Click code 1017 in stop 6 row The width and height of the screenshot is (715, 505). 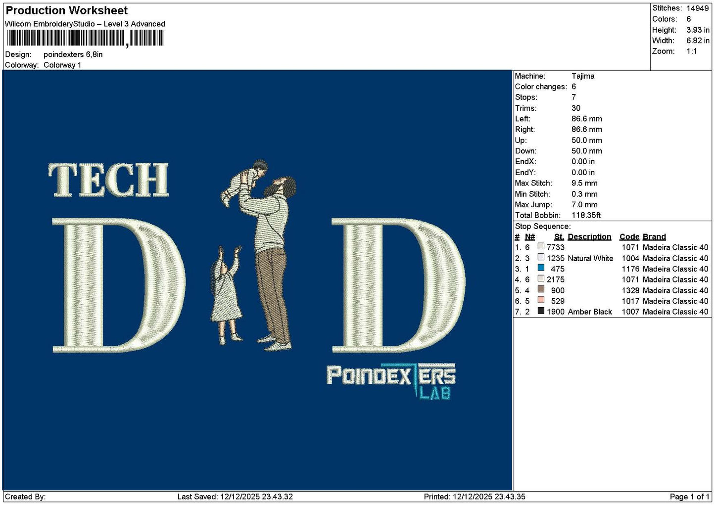[x=630, y=301]
